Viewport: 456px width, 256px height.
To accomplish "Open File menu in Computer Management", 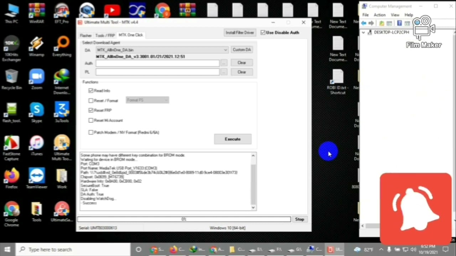I will click(366, 15).
